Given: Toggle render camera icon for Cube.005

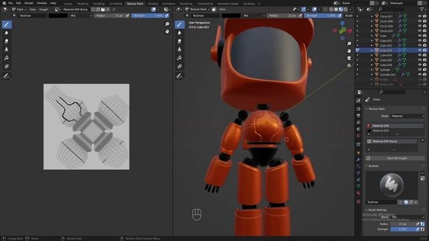Looking at the screenshot, I should click(424, 60).
